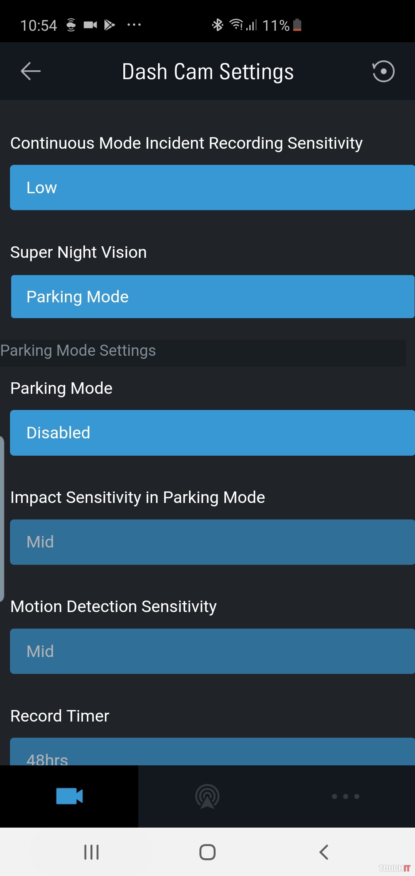Tap Android recent apps button

click(x=91, y=852)
